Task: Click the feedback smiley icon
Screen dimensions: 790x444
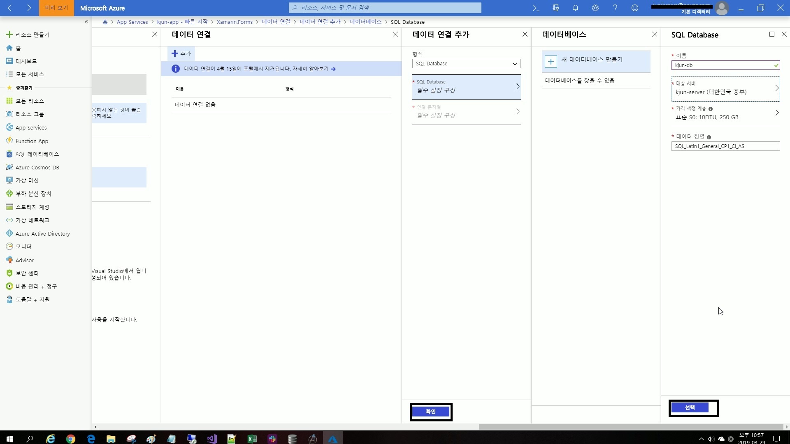Action: click(635, 8)
